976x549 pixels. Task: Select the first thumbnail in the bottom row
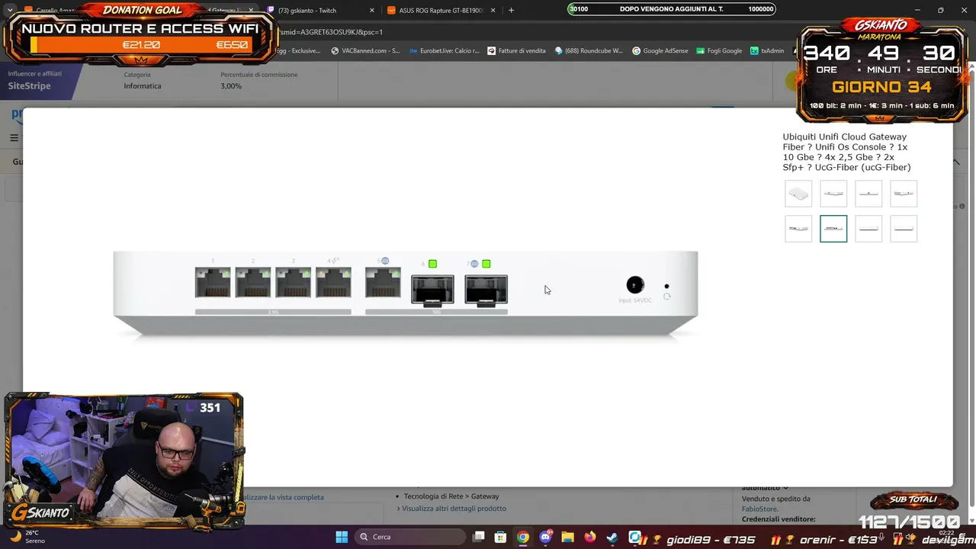tap(798, 229)
